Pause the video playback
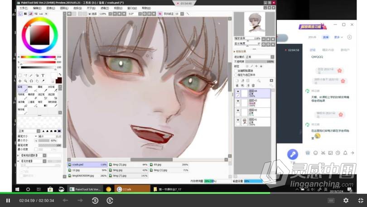Image resolution: width=367 pixels, height=207 pixels. (8, 201)
